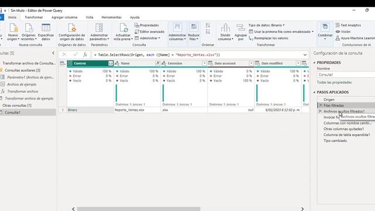Select the Transformar archivo function

pyautogui.click(x=23, y=91)
